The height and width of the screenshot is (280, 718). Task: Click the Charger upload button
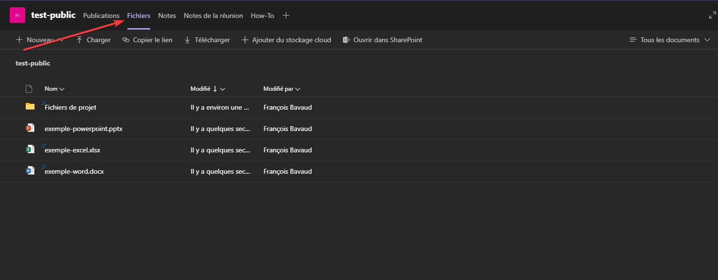pos(93,40)
